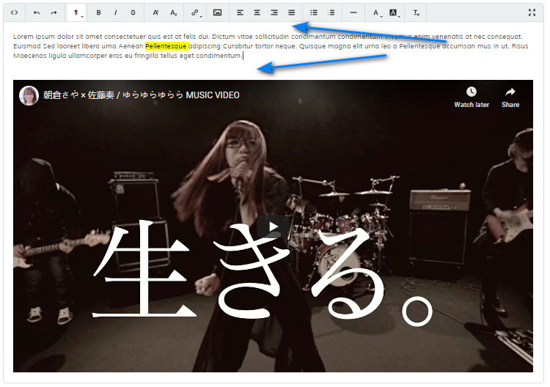
Task: Redo the last undone edit
Action: tap(54, 12)
